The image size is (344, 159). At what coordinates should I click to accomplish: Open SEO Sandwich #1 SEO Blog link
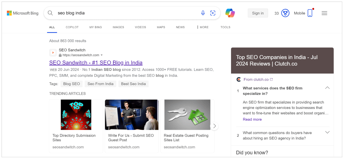pyautogui.click(x=96, y=63)
